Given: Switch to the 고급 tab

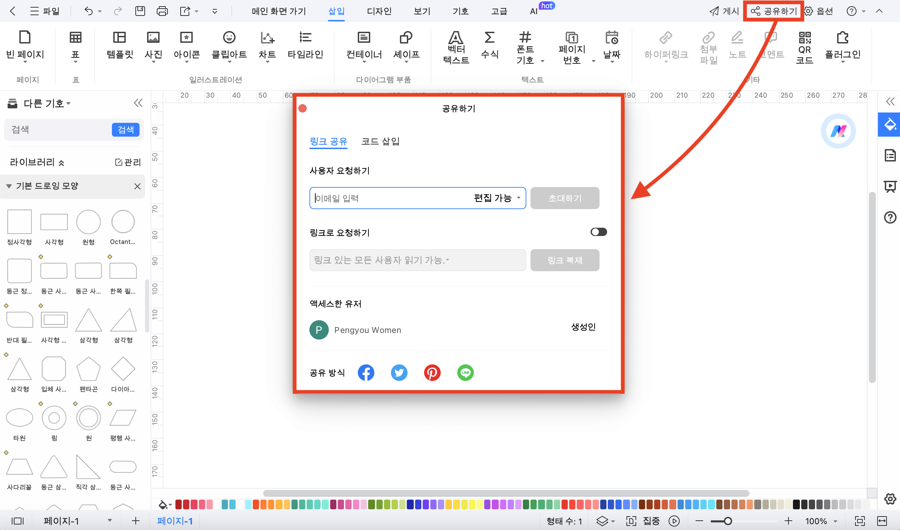Looking at the screenshot, I should pos(499,11).
